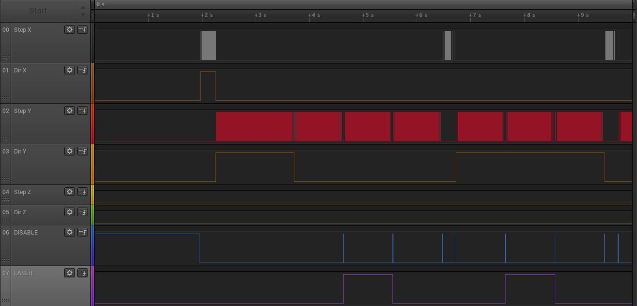
Task: Open trigger settings for Step Y channel
Action: (x=83, y=111)
